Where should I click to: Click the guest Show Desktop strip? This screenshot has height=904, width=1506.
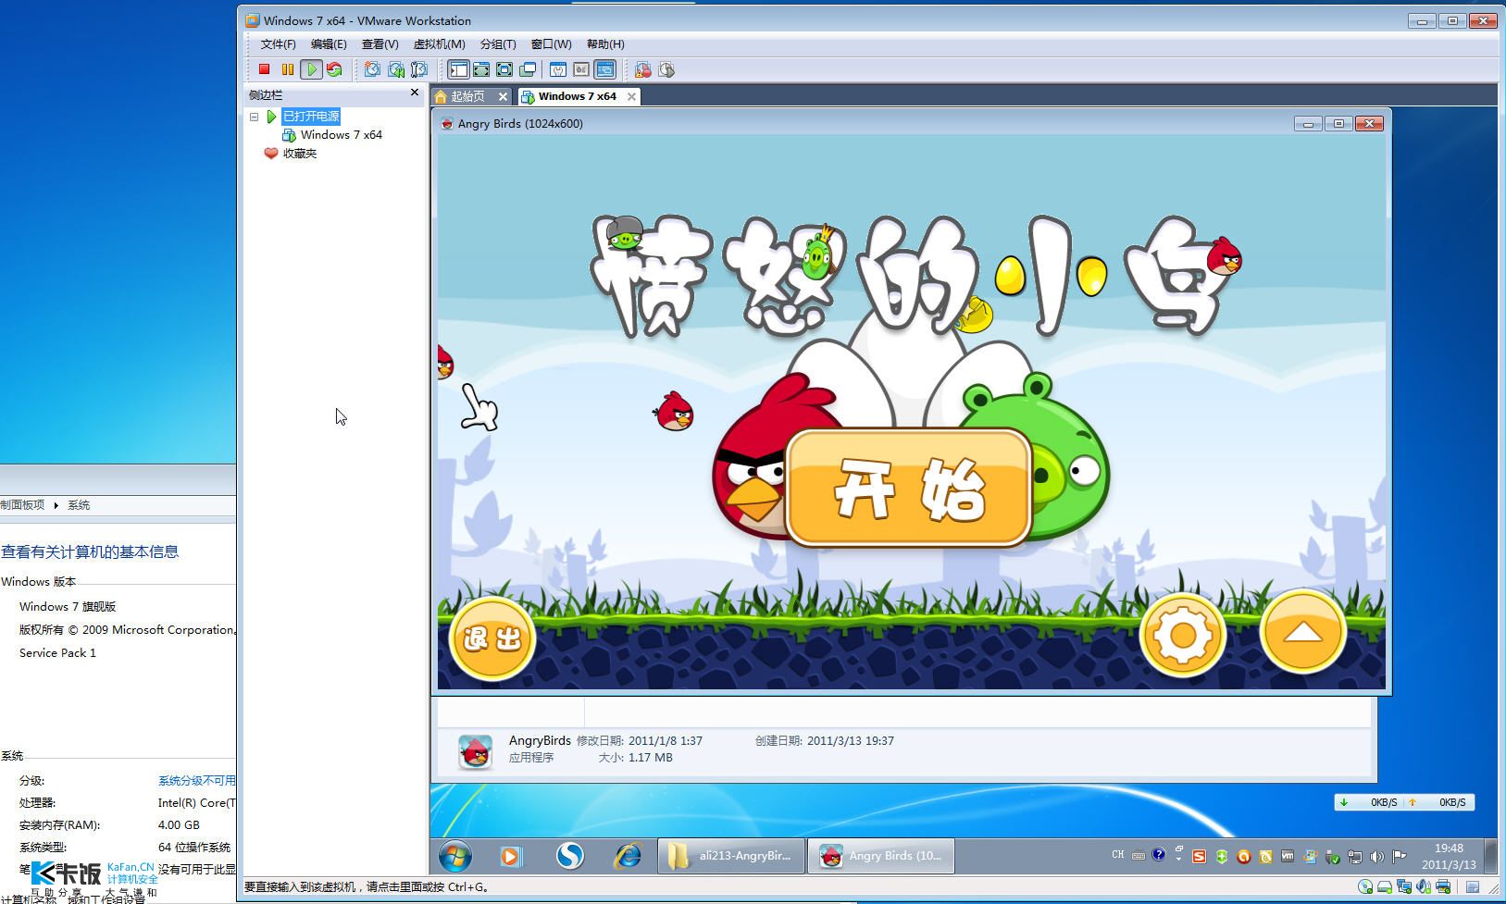coord(1489,856)
